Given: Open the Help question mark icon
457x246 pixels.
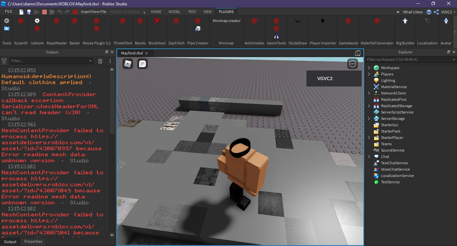Looking at the screenshot, I should coord(429,12).
